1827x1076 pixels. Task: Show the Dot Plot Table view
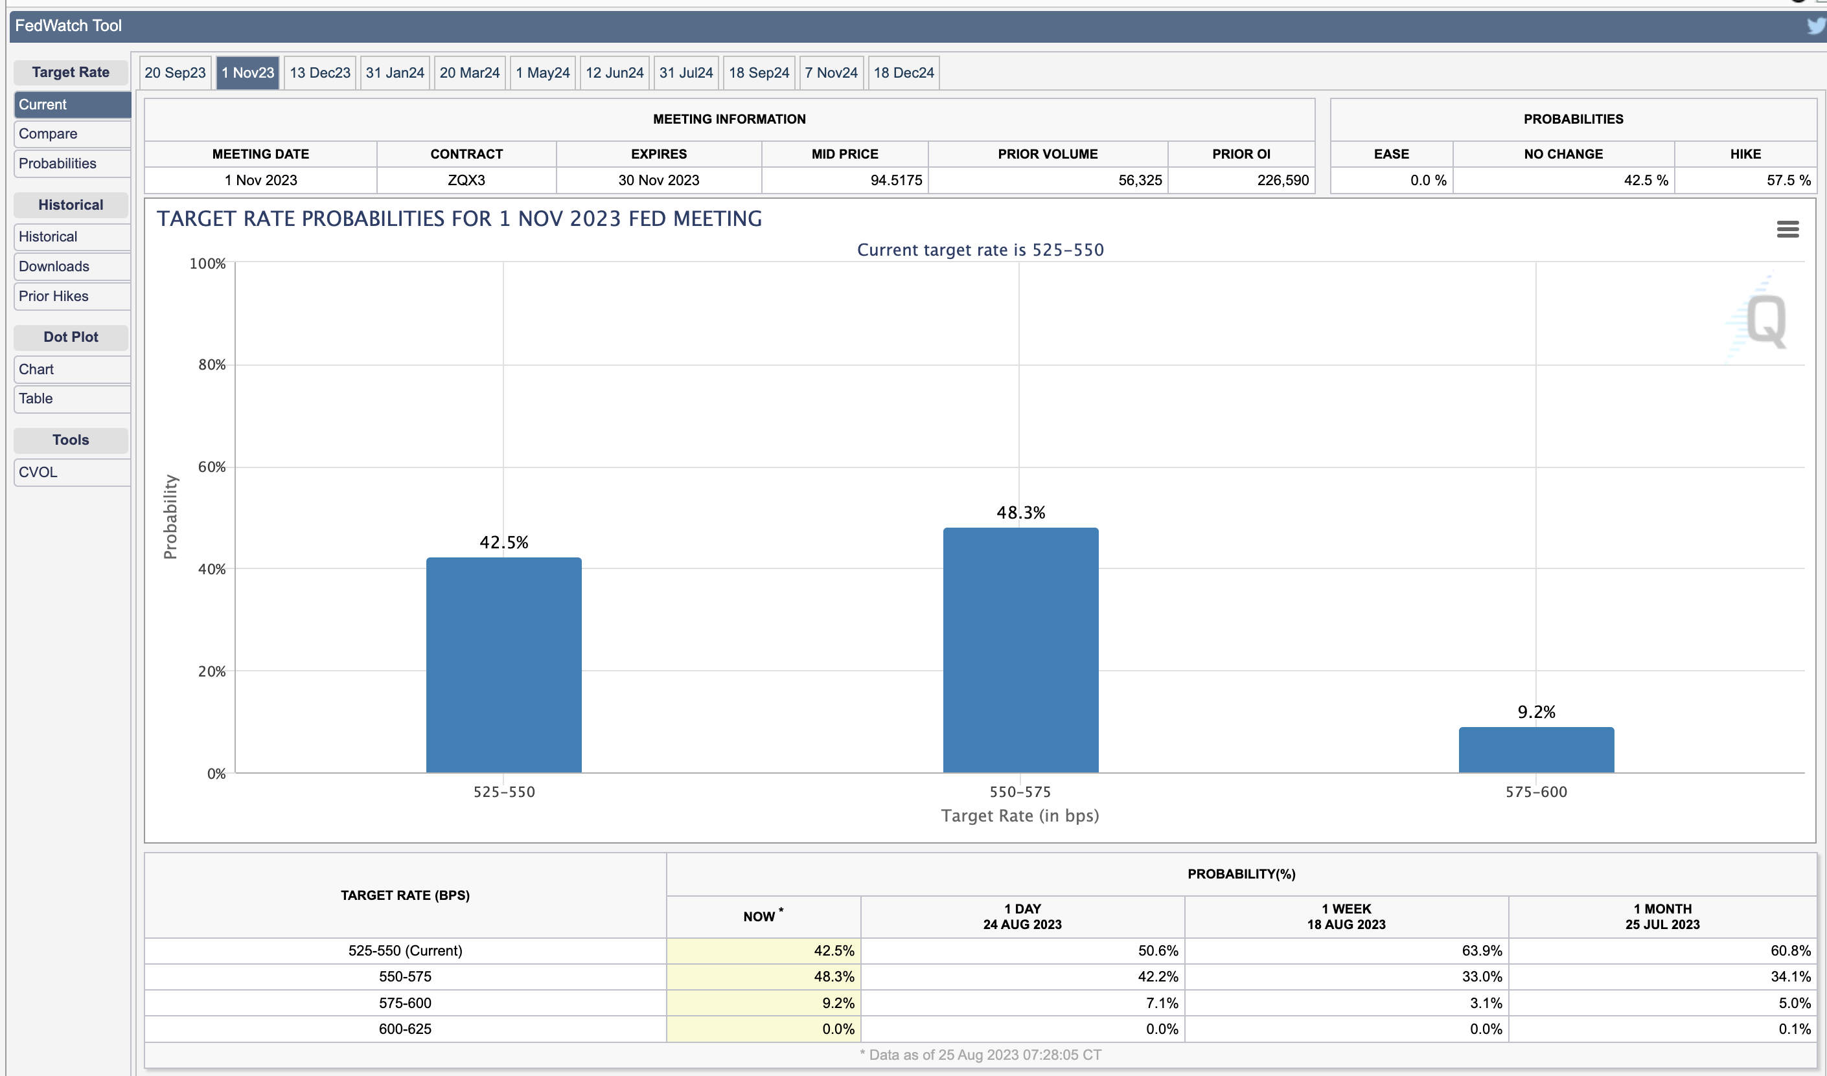click(x=71, y=399)
